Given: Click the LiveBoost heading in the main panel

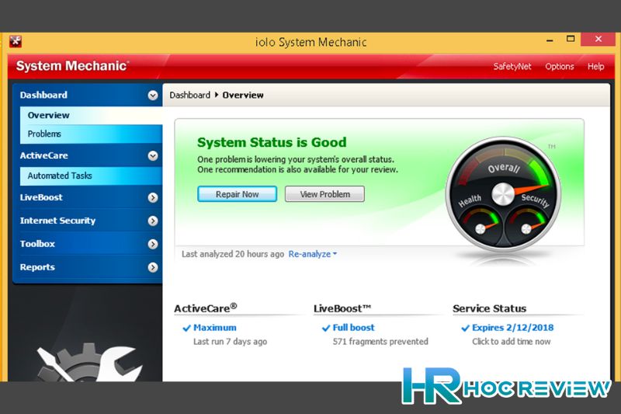Looking at the screenshot, I should [x=342, y=308].
